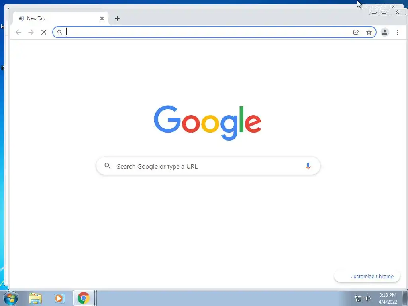Start voice search with microphone icon

(308, 166)
